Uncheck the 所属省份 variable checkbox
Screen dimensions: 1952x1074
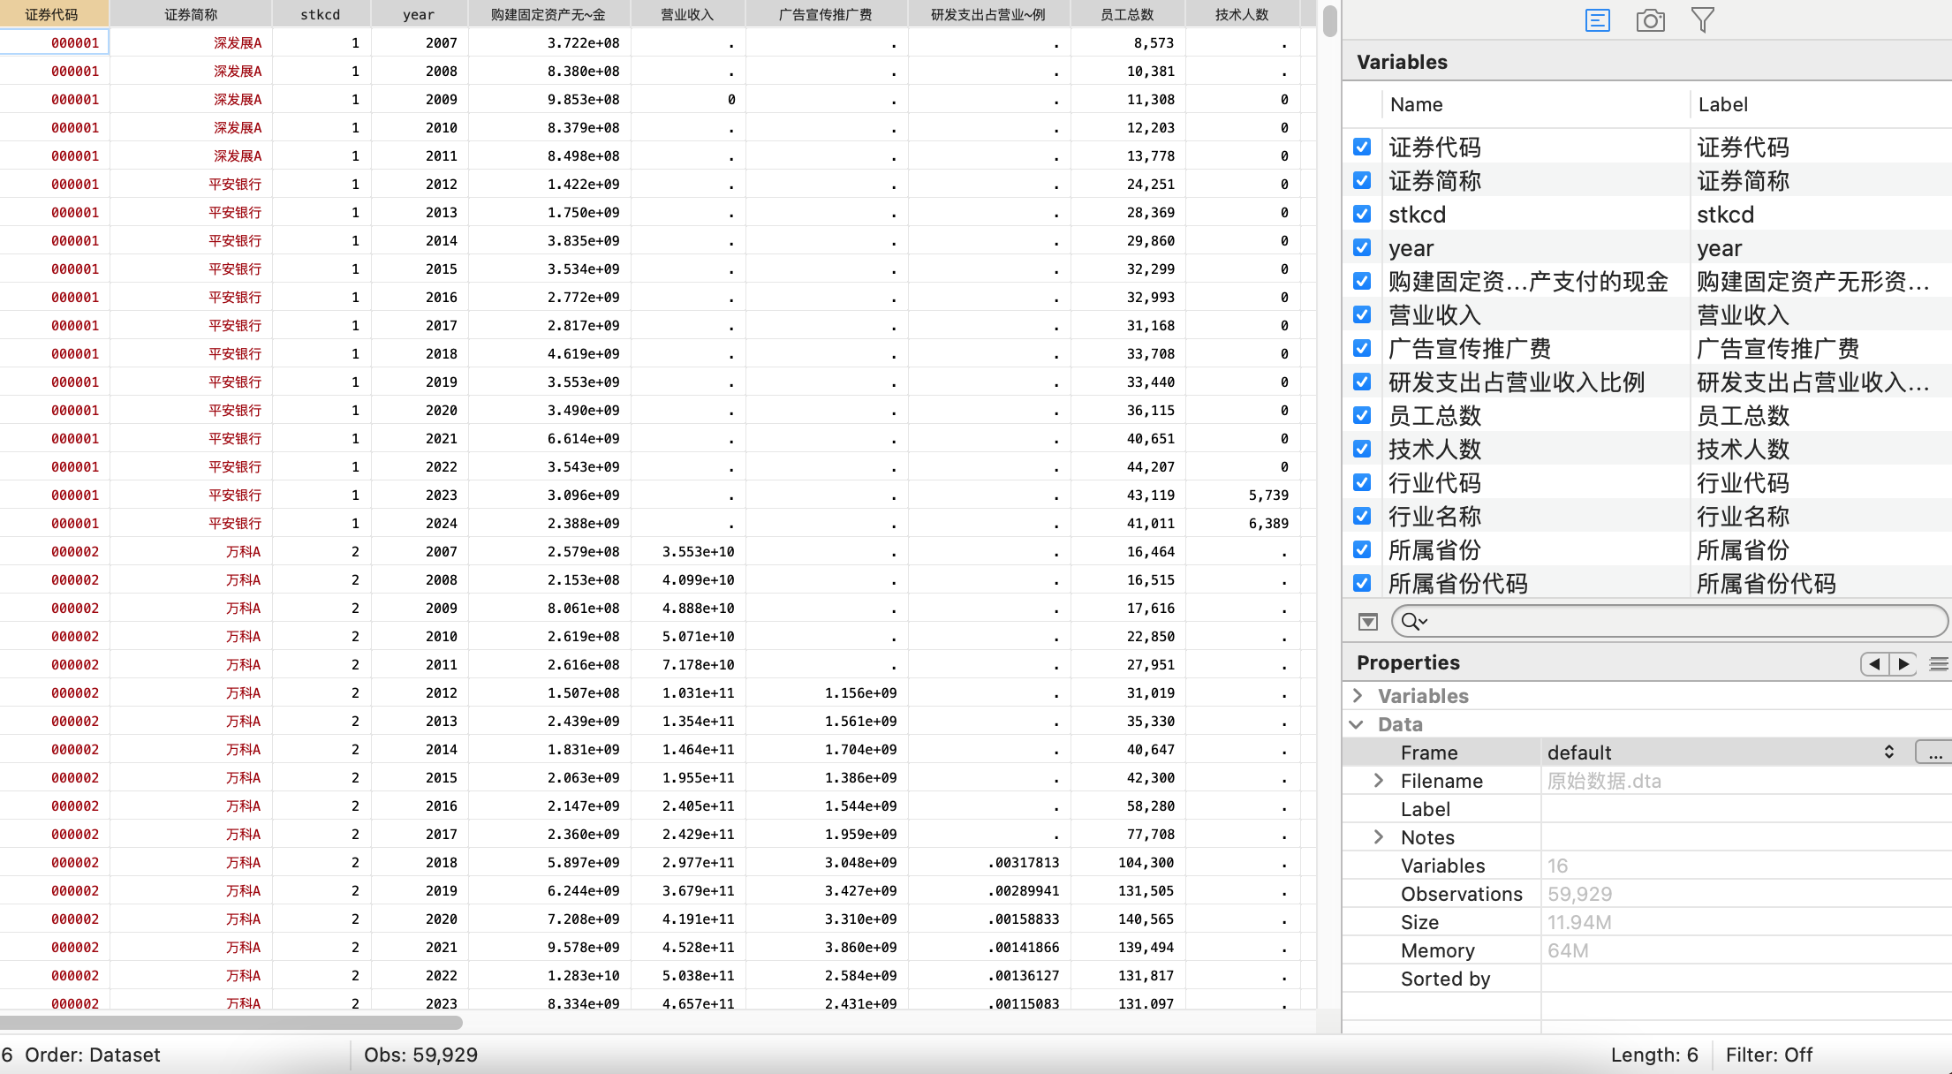tap(1362, 550)
